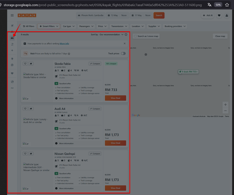Zoom in on the map
This screenshot has width=234, height=195.
coord(225,105)
